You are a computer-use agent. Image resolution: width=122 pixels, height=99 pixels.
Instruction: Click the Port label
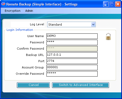(x=41, y=61)
